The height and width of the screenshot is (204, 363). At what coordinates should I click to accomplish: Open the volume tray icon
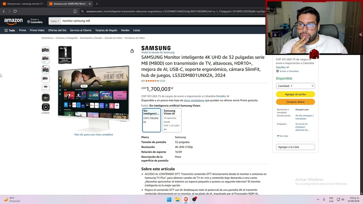(x=343, y=199)
